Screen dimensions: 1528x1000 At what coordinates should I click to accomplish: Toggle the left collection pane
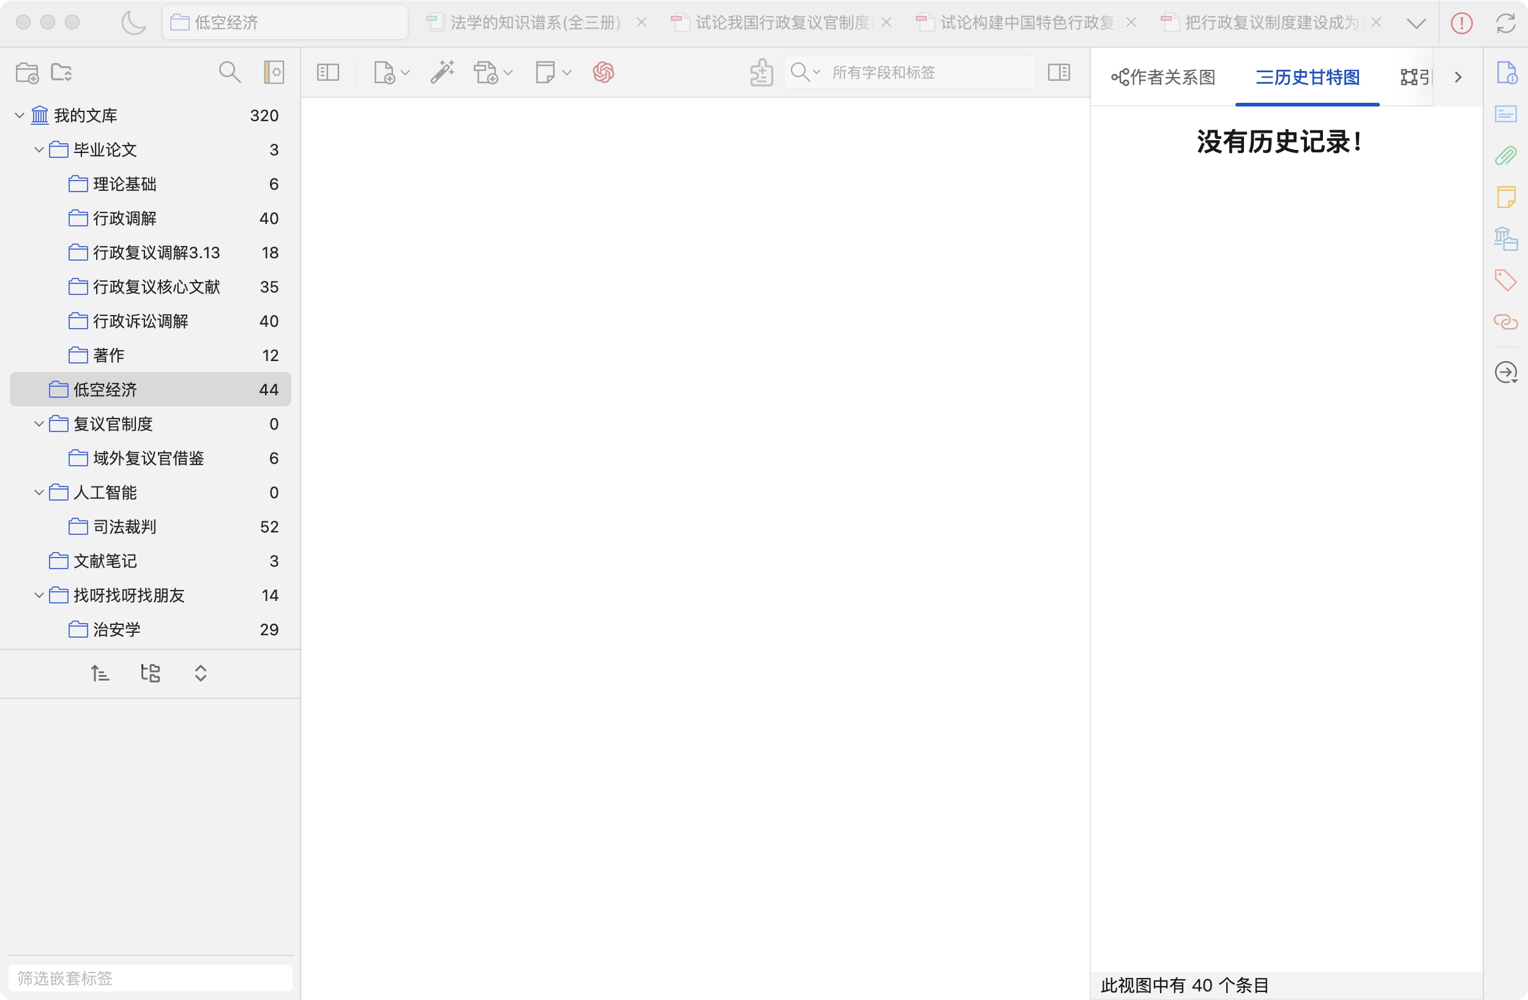click(328, 73)
